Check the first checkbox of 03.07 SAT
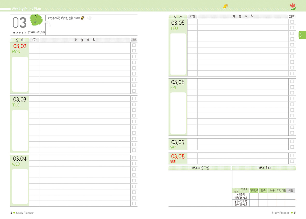 pos(292,141)
